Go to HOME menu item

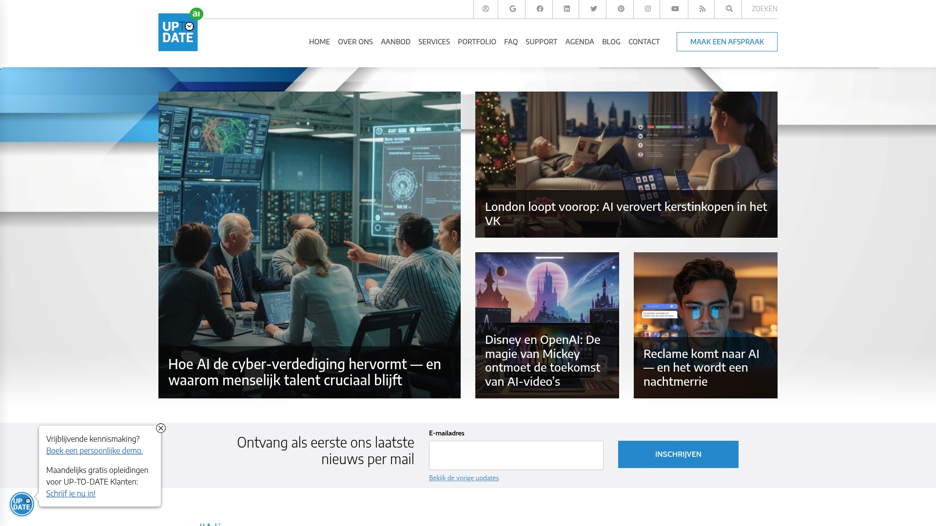tap(319, 42)
